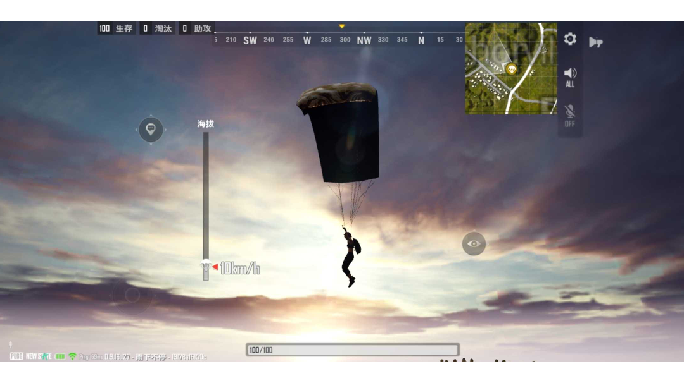Click the NW heading on compass bar

tap(364, 40)
